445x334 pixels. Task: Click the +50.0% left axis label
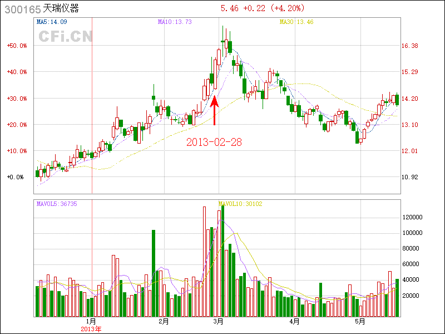(17, 46)
